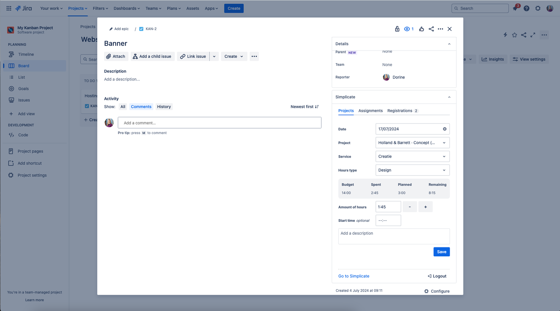The image size is (560, 311).
Task: Open Your work menu
Action: pyautogui.click(x=52, y=8)
